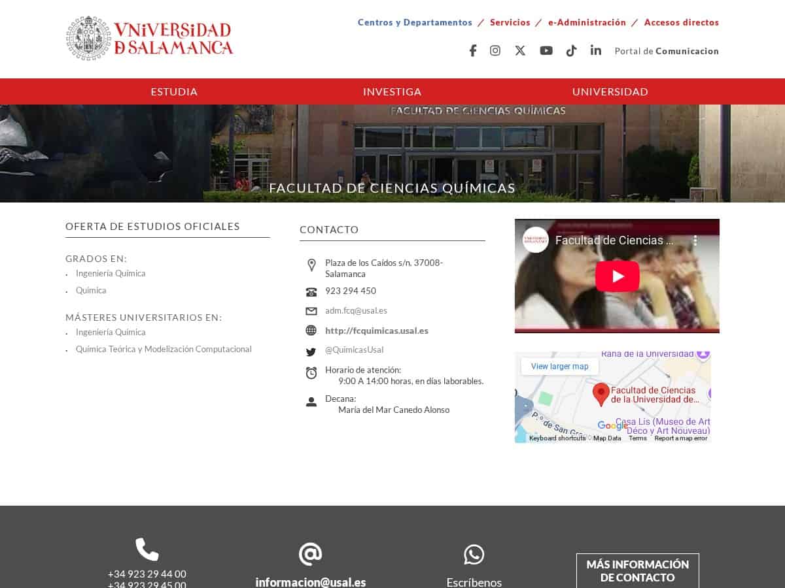Image resolution: width=785 pixels, height=588 pixels.
Task: Click the envelope icon beside adm.fcq@usal.es
Action: (311, 311)
